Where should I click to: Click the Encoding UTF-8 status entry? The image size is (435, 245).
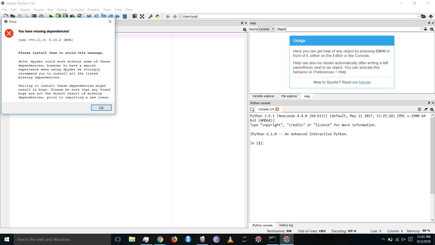pyautogui.click(x=344, y=231)
